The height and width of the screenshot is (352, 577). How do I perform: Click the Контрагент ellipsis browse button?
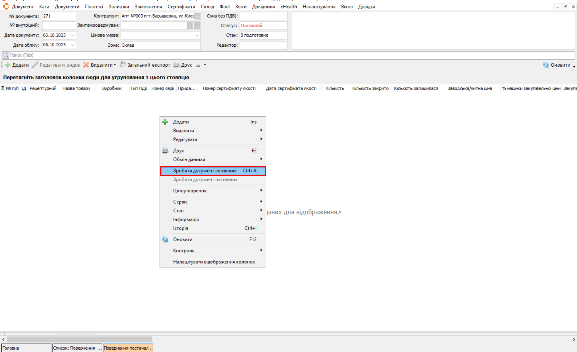tap(197, 16)
